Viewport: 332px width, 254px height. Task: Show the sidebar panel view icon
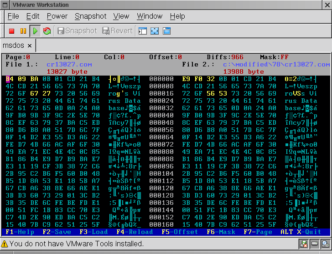tap(143, 31)
